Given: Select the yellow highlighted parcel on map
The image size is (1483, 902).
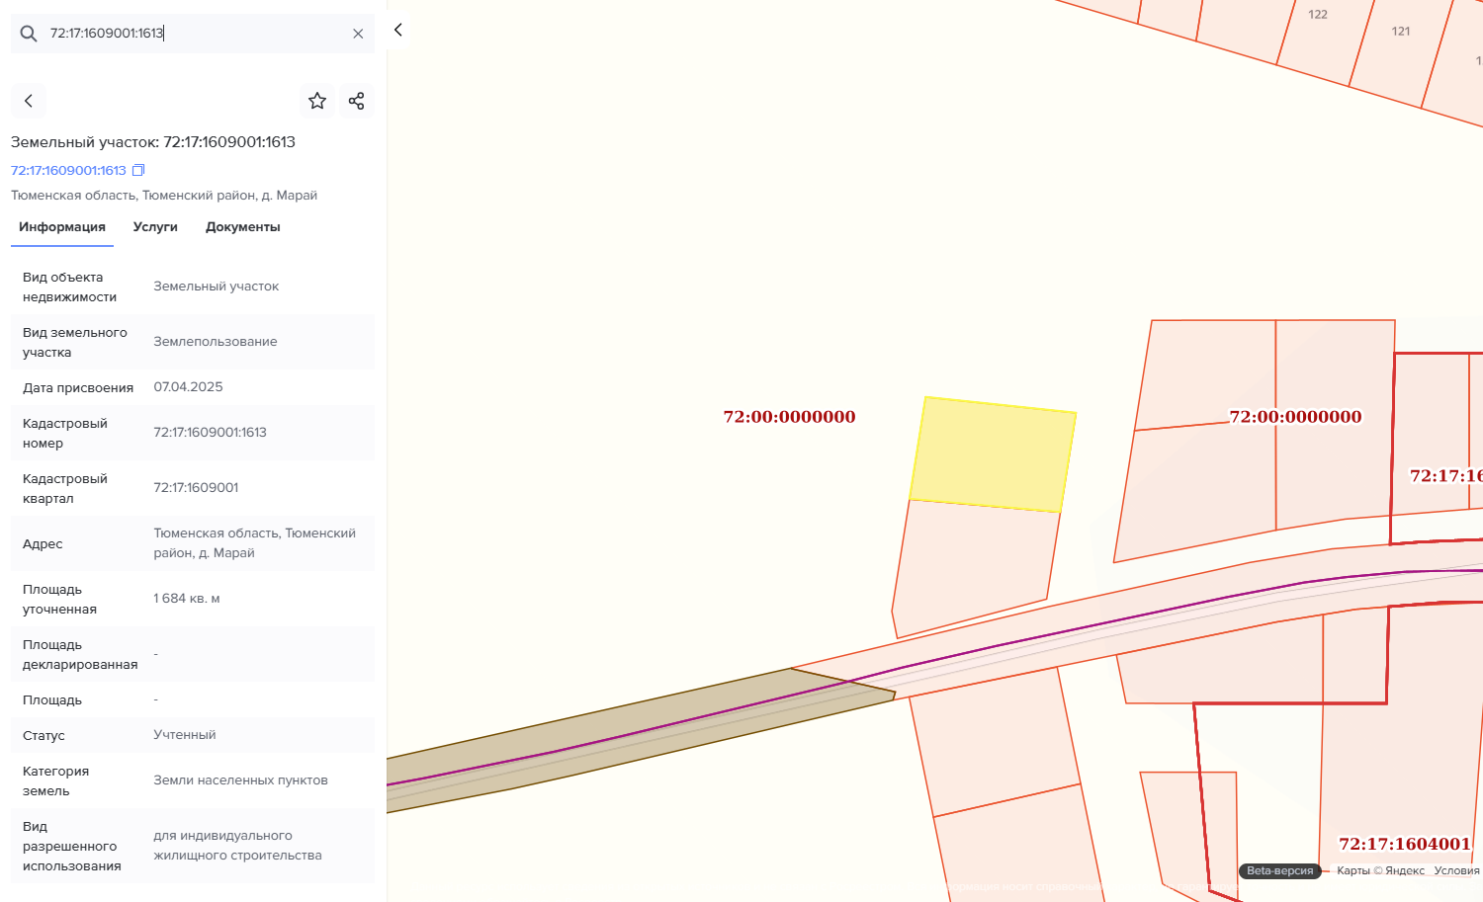Looking at the screenshot, I should [x=992, y=454].
